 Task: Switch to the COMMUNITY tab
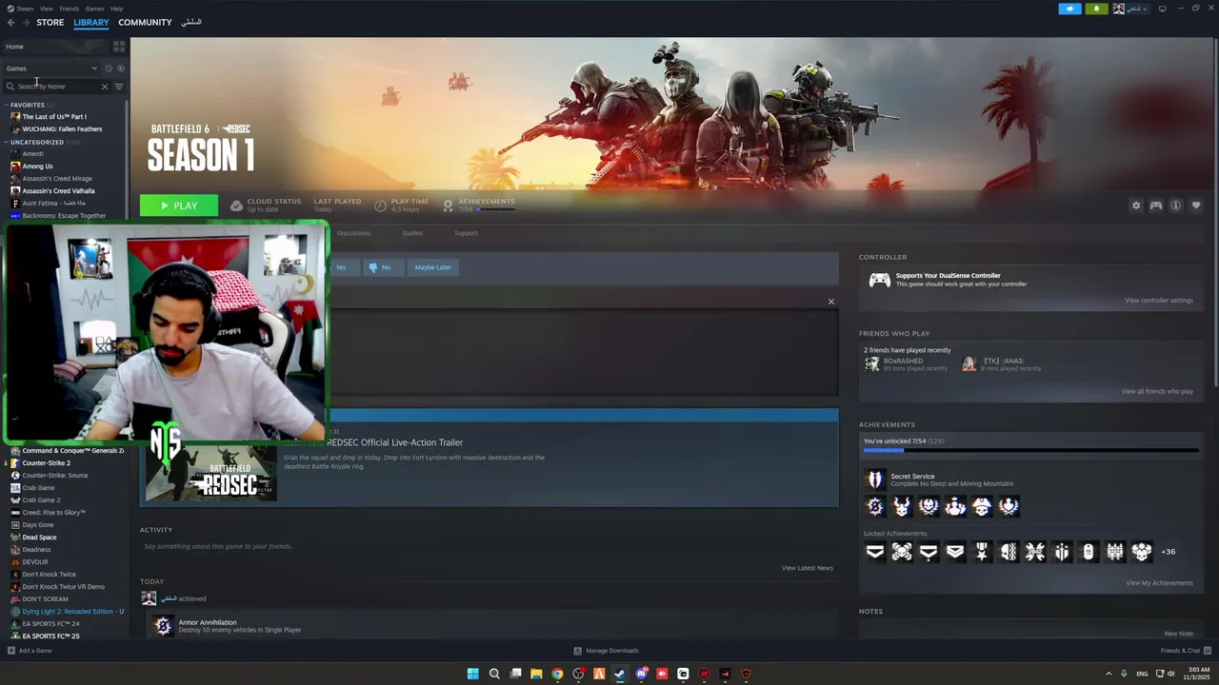point(145,22)
